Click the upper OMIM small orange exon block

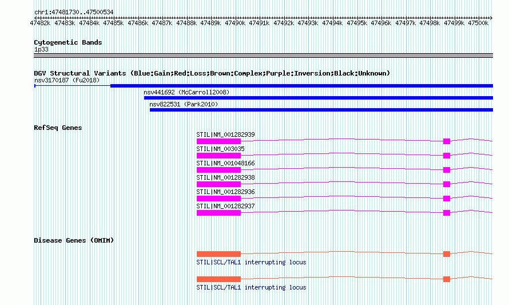click(447, 254)
